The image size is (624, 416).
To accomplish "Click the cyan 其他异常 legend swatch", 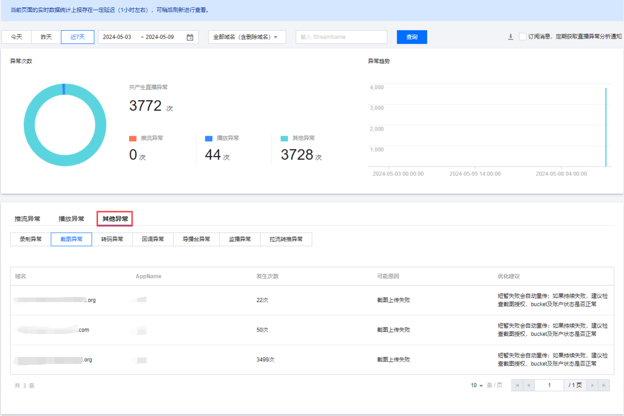I will click(284, 139).
